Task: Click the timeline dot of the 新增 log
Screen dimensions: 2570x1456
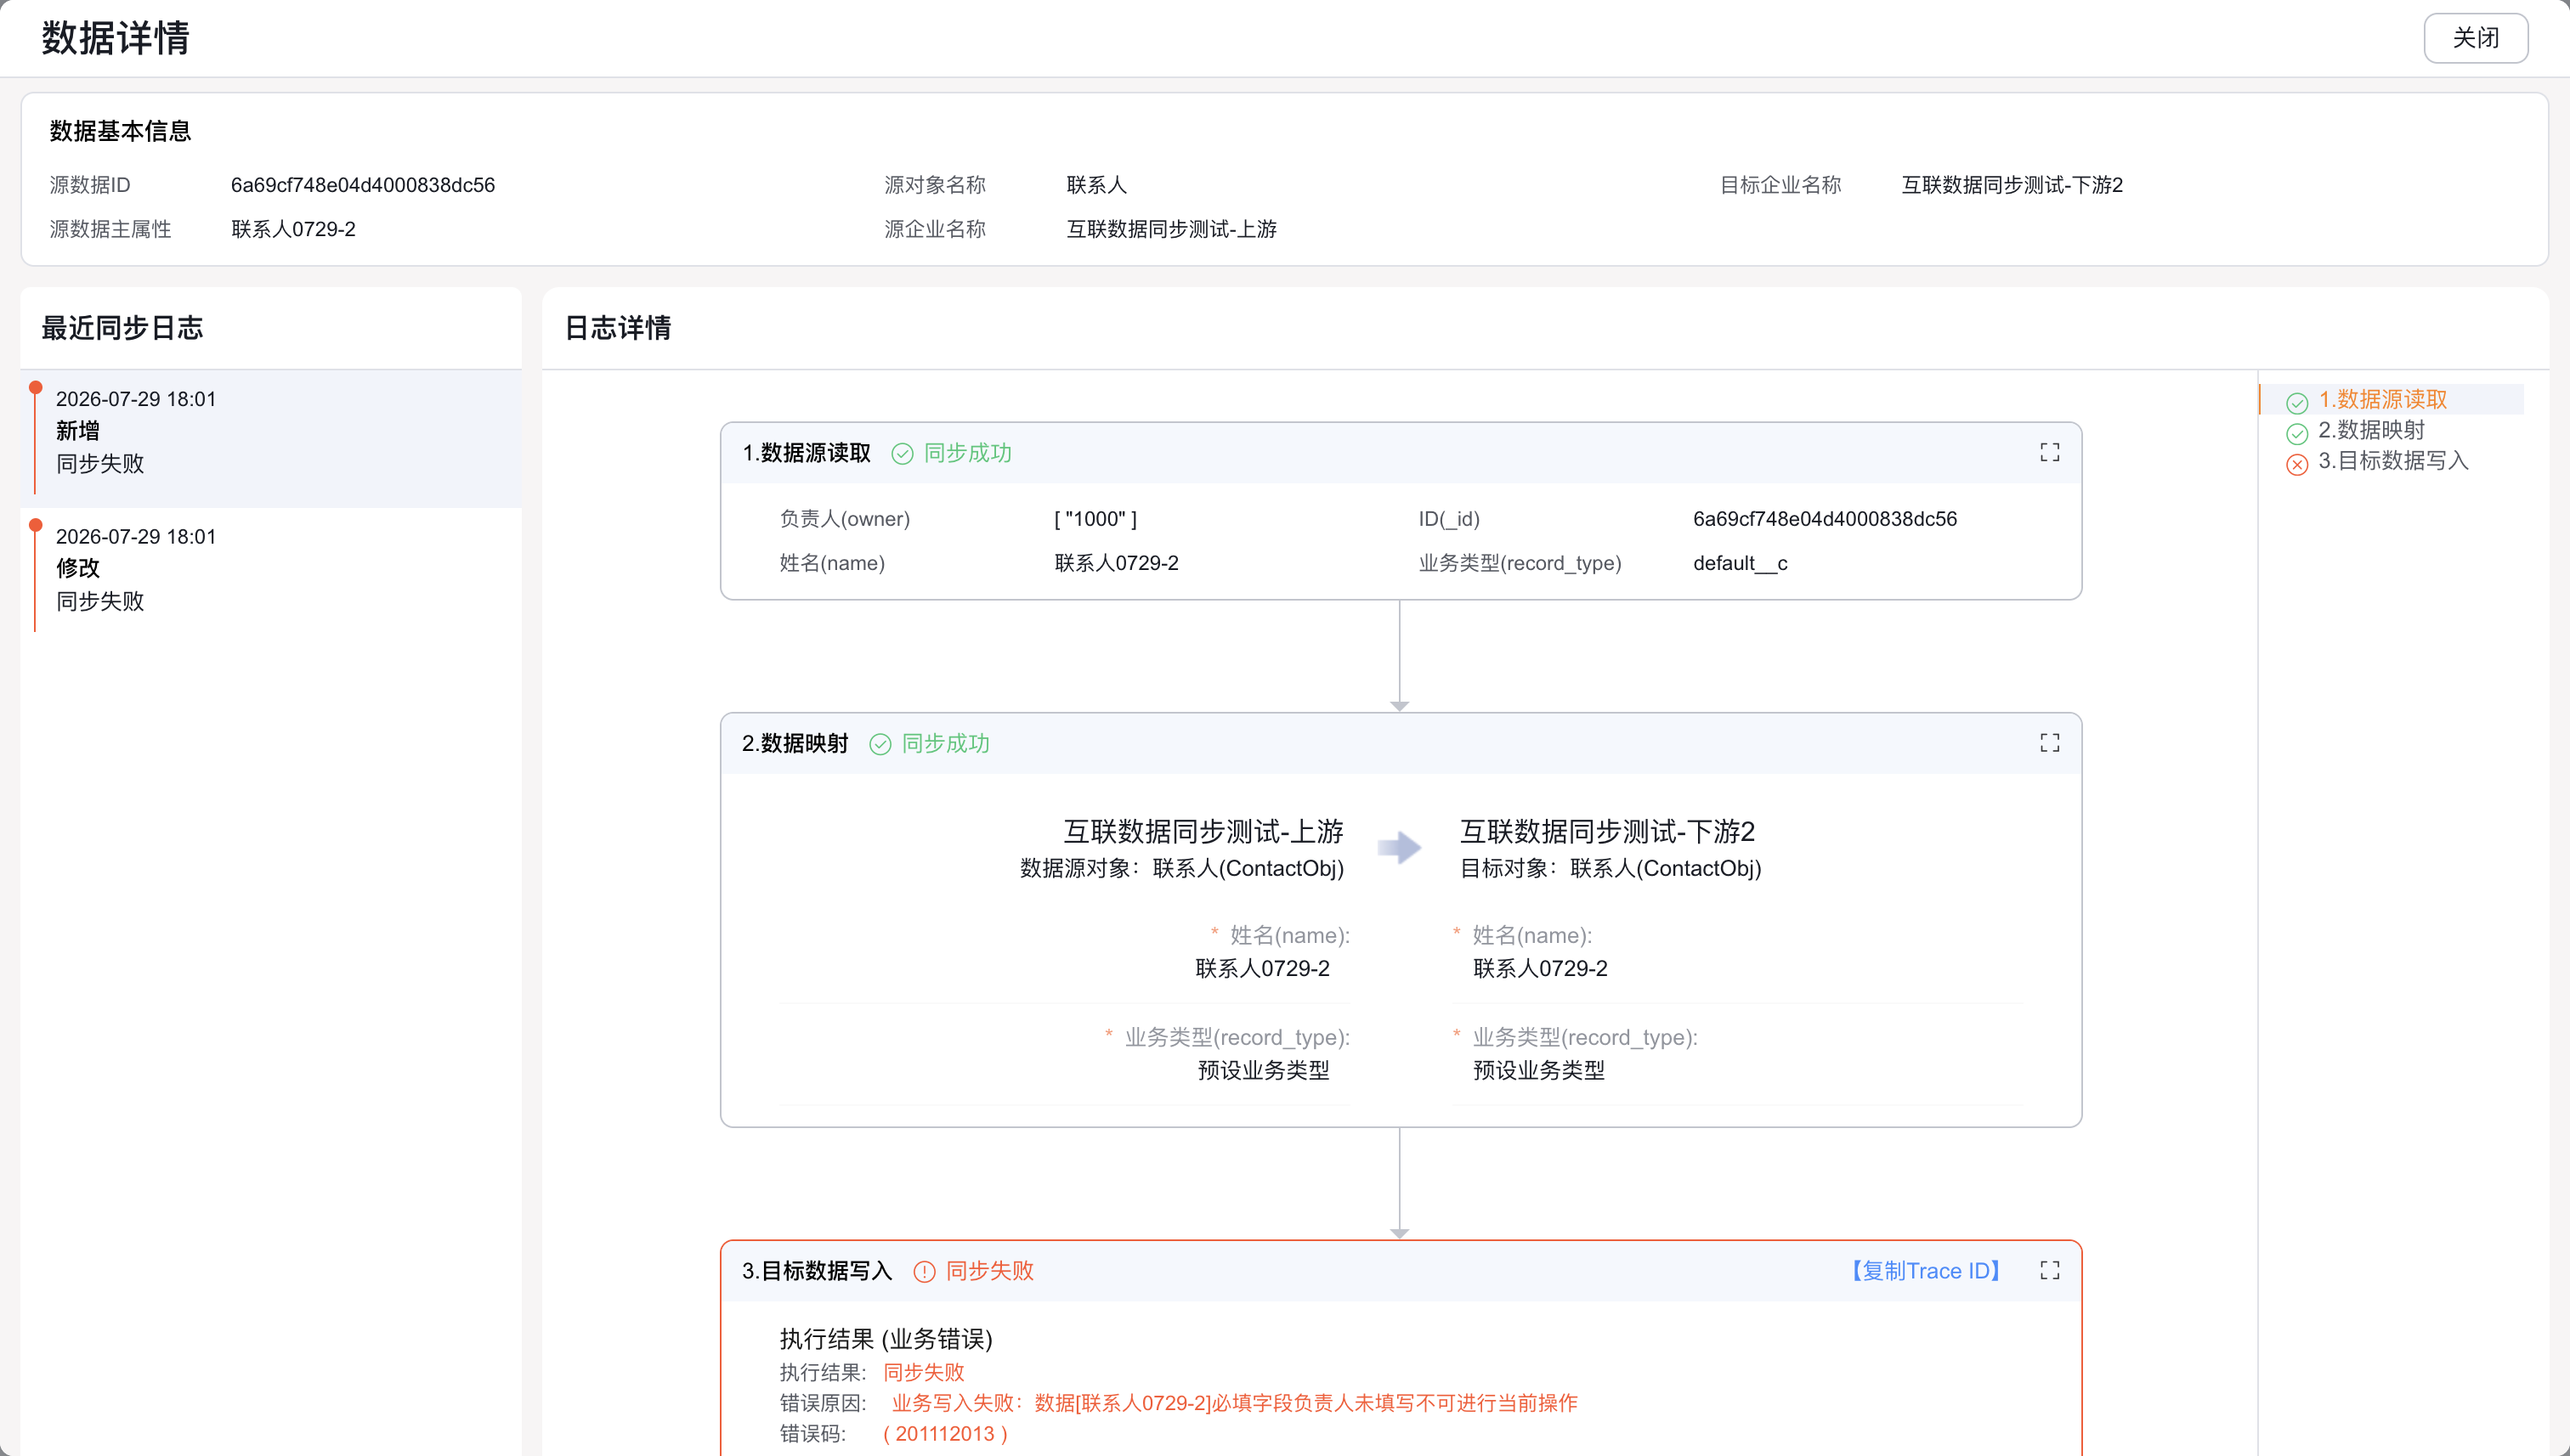Action: click(36, 387)
